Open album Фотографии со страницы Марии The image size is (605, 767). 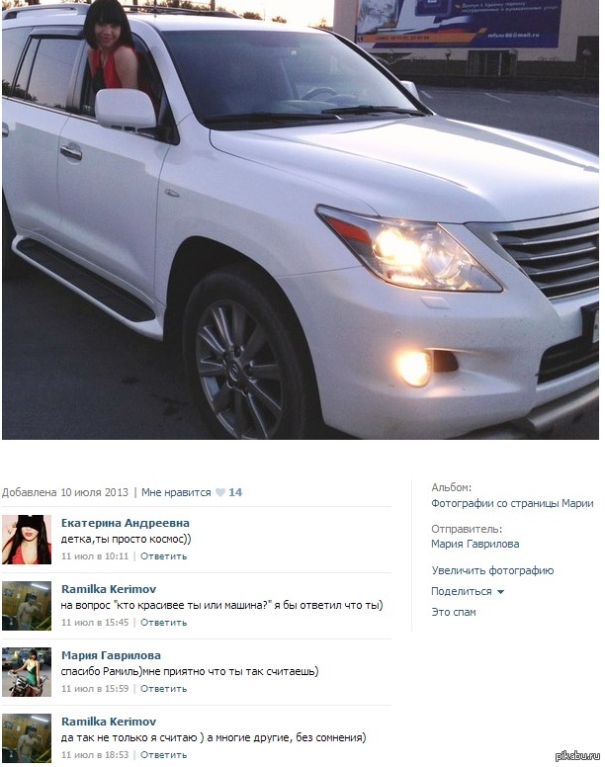pos(512,503)
